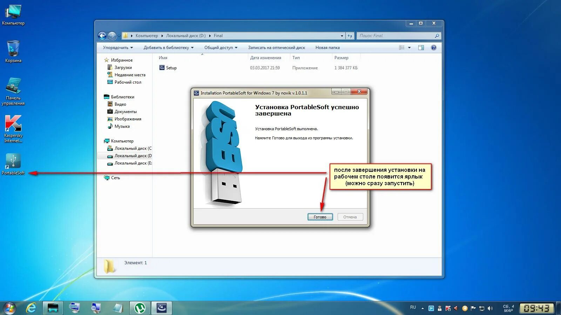Open the Общий доступ dropdown
The image size is (561, 315).
[221, 48]
